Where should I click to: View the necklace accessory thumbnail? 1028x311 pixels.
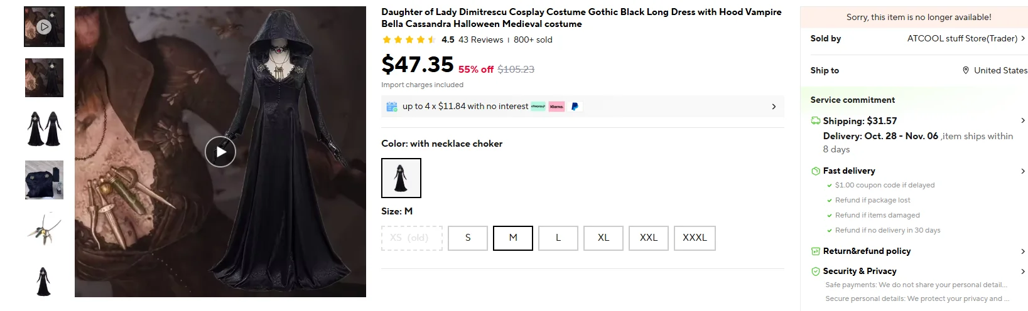(x=44, y=229)
